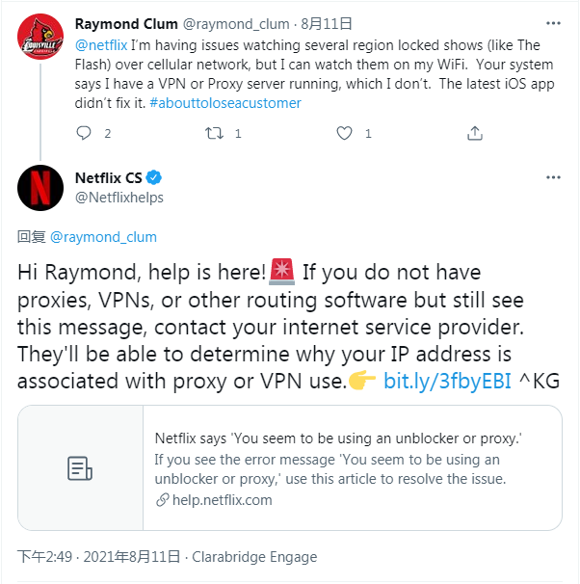Click the #abouttoloseacustomer hashtag
Viewport: 580px width, 584px height.
click(224, 102)
